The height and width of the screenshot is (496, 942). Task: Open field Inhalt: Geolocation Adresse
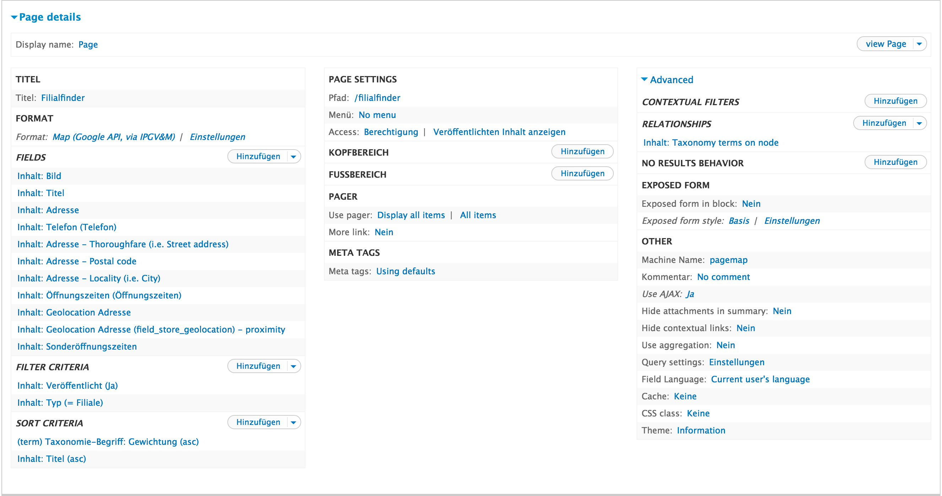74,313
